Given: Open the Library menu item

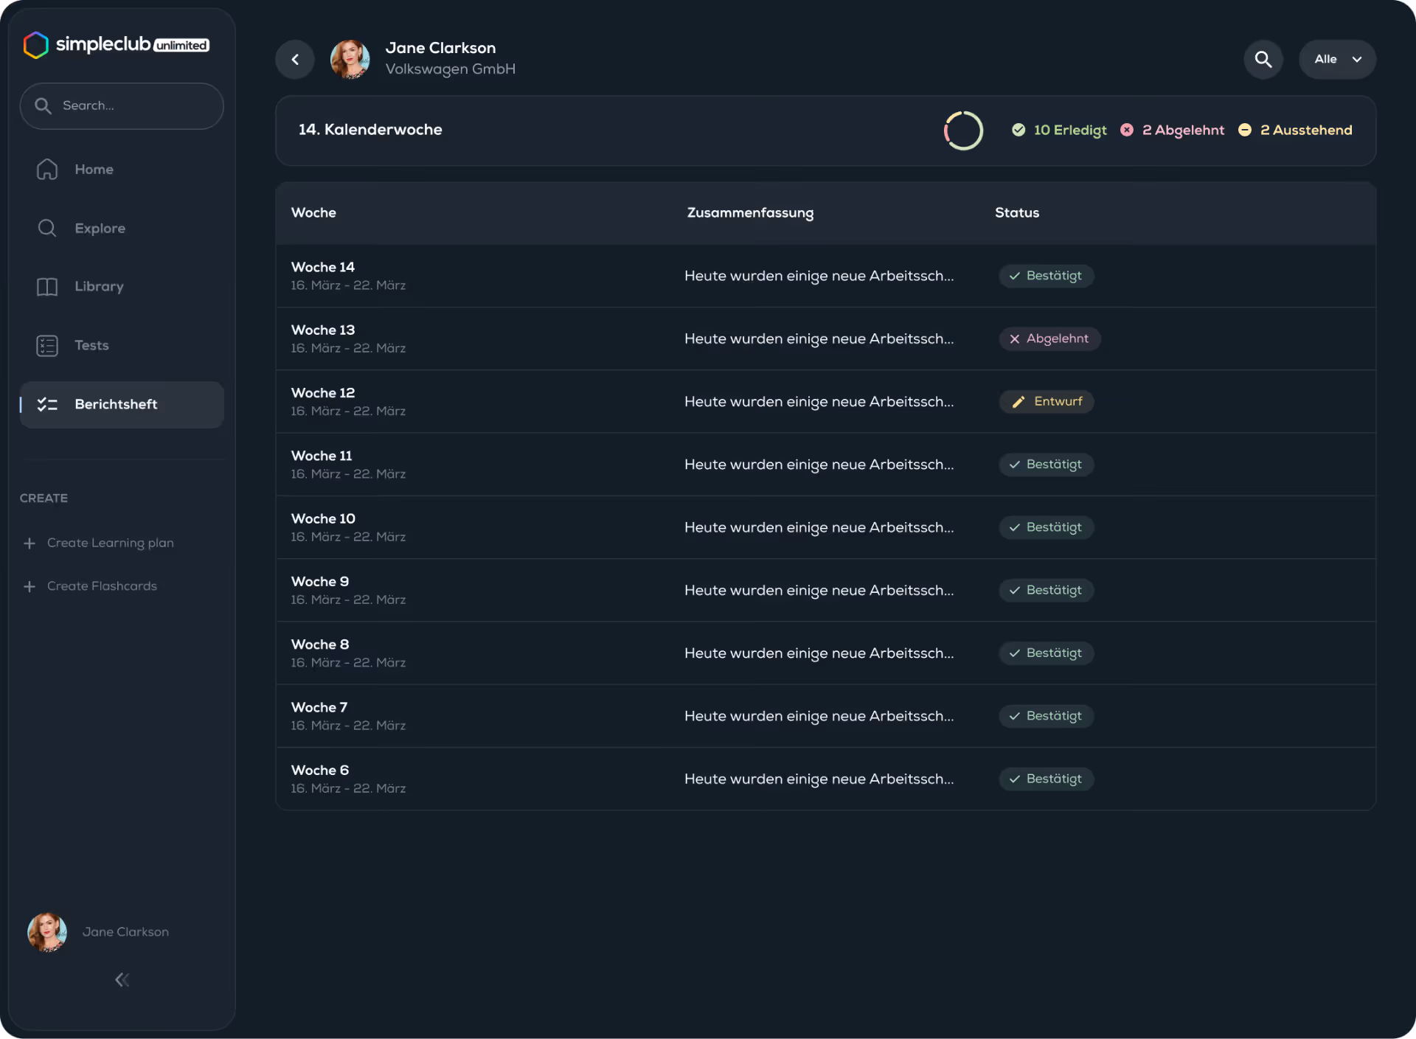Looking at the screenshot, I should click(x=99, y=287).
